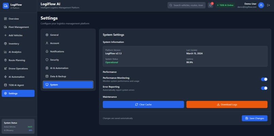Open the General settings tab
274x136 pixels.
68,35
